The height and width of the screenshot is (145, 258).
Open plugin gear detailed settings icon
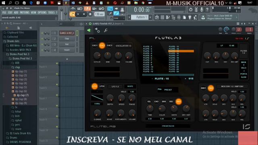(97, 30)
